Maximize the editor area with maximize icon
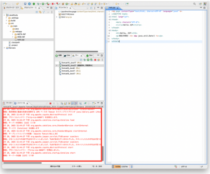This screenshot has height=174, width=210. [204, 8]
